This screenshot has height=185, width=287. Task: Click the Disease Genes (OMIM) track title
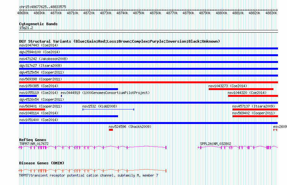(x=42, y=163)
